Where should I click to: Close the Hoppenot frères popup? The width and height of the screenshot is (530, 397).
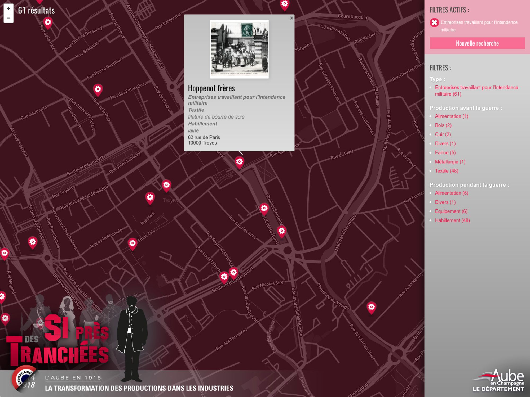(291, 18)
